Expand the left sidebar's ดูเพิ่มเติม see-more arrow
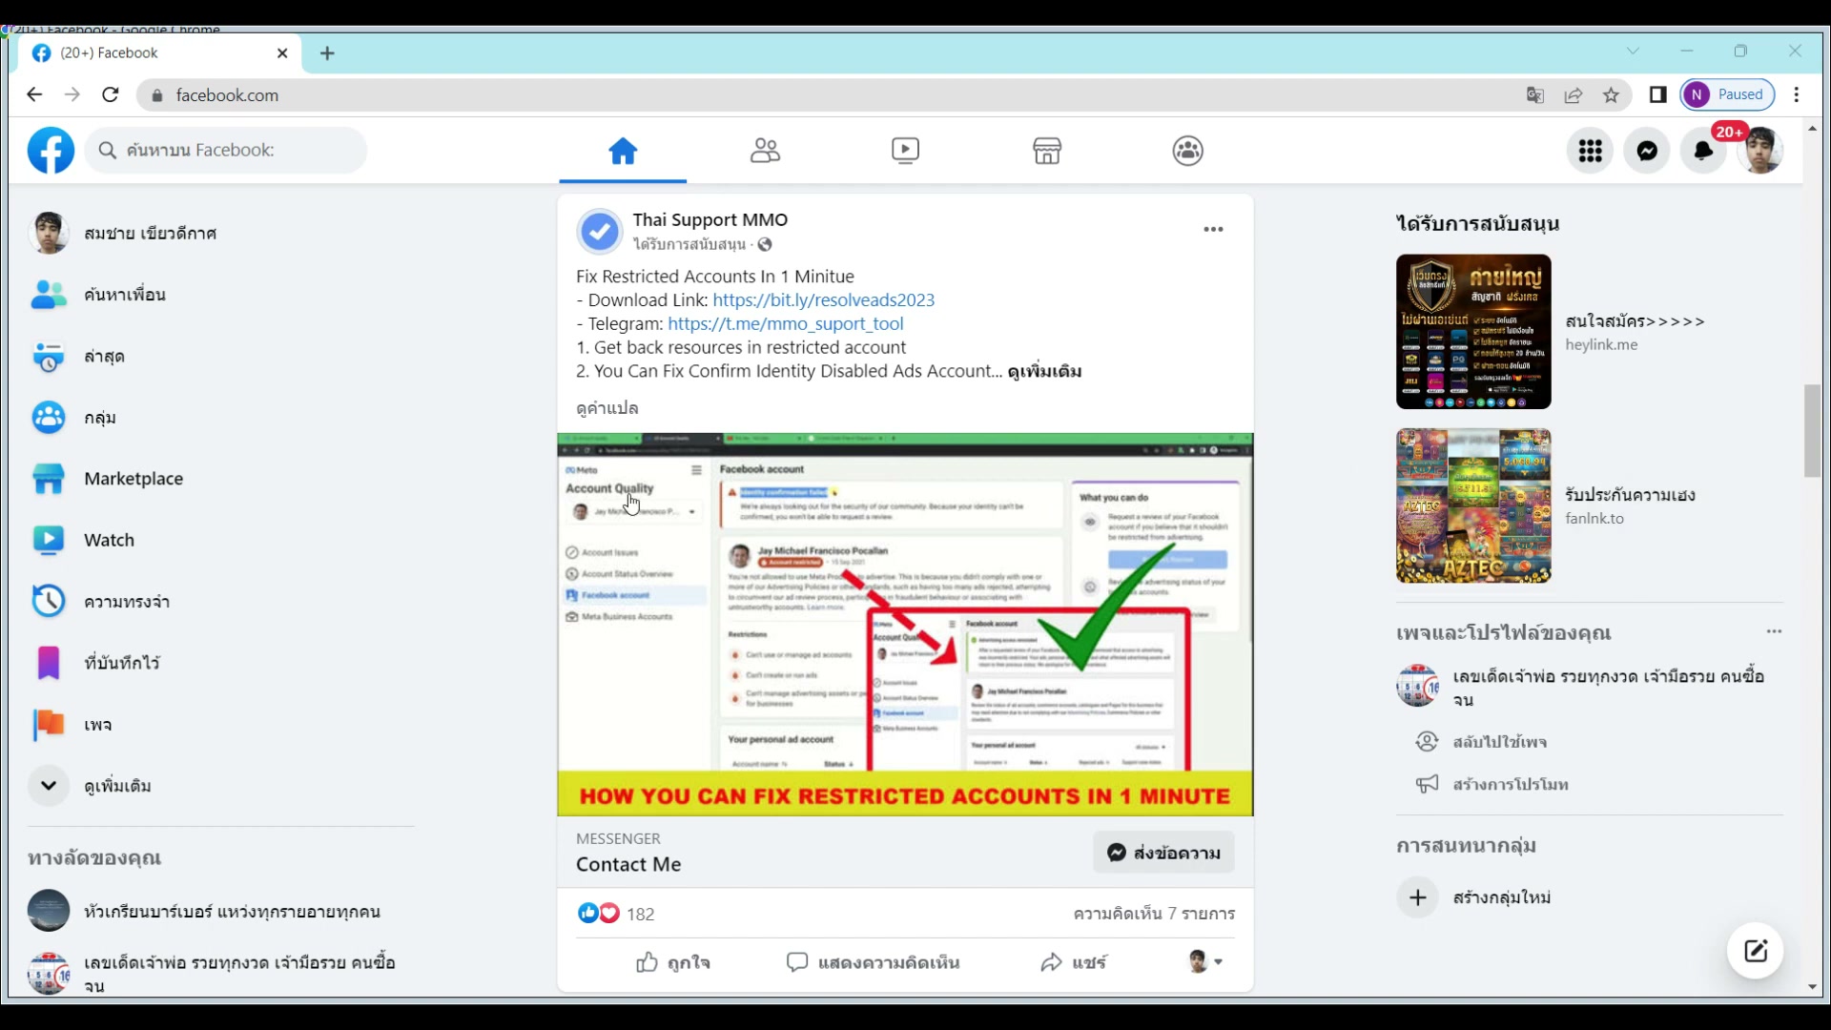1831x1030 pixels. (49, 786)
